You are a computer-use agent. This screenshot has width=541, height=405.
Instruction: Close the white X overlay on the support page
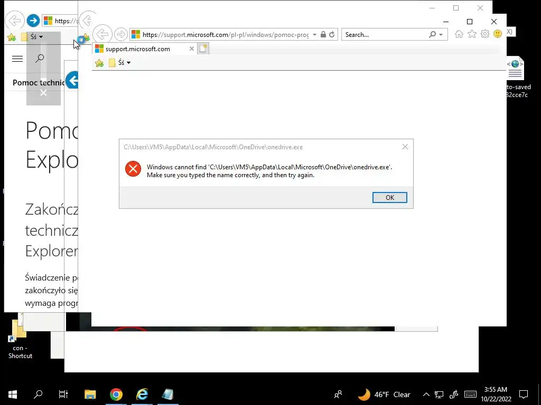(x=43, y=93)
